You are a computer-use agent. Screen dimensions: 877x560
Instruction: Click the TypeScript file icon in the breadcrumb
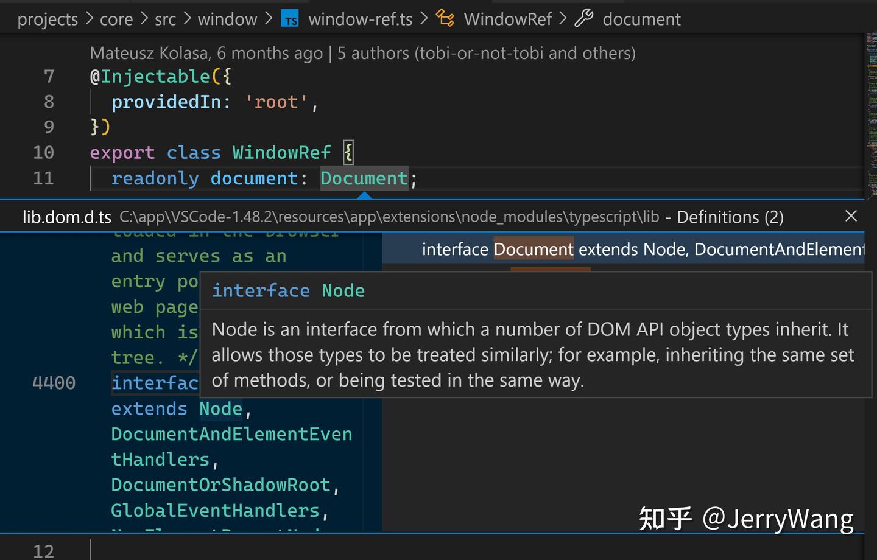click(x=291, y=19)
